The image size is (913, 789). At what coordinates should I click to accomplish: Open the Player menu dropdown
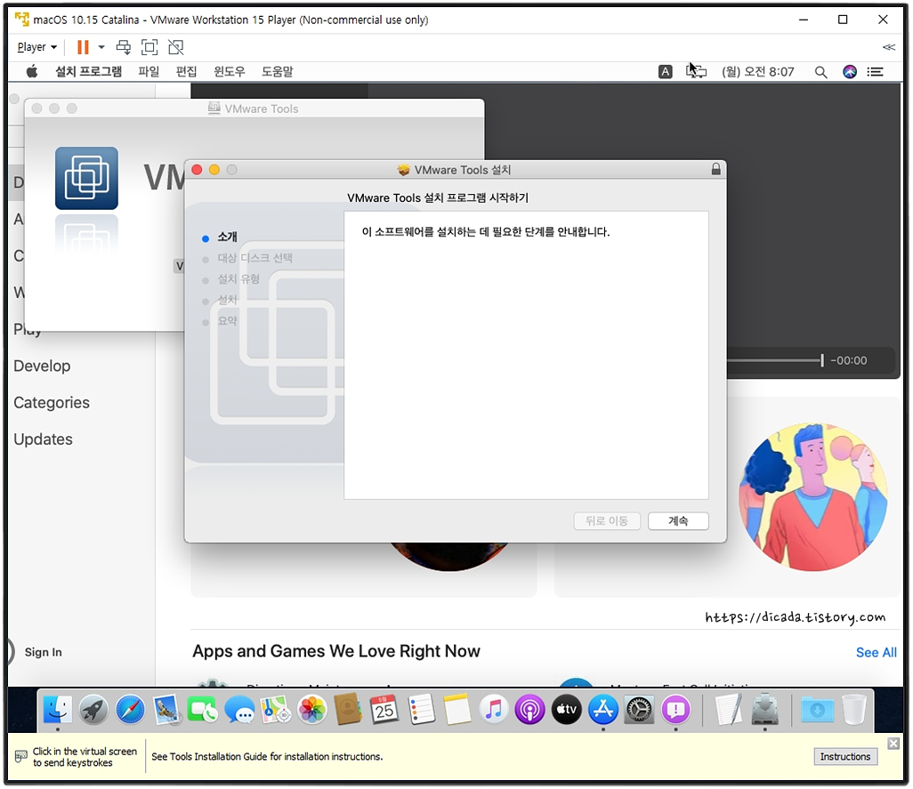[x=36, y=47]
